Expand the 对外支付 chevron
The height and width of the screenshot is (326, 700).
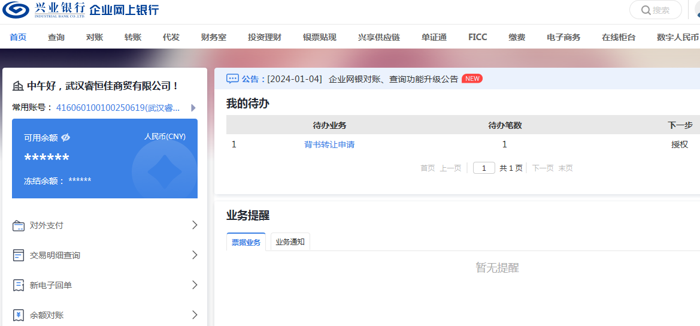(x=195, y=225)
